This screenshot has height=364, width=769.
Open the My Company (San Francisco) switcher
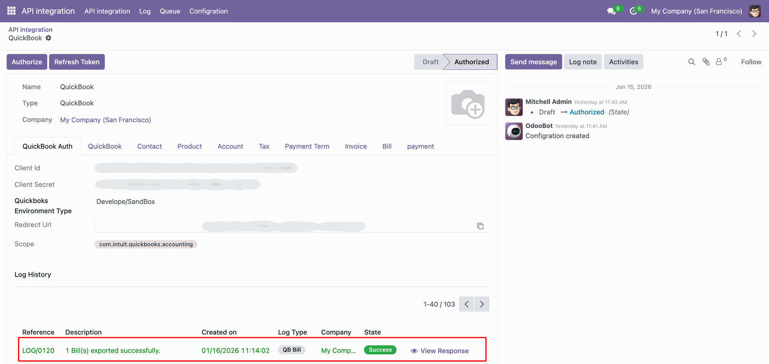pos(696,11)
